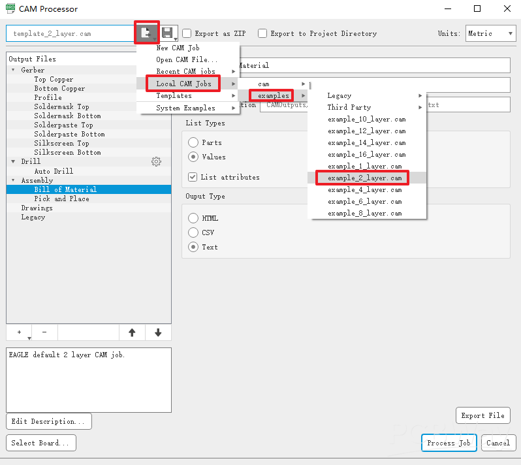Move output down with the down arrow

coord(157,332)
